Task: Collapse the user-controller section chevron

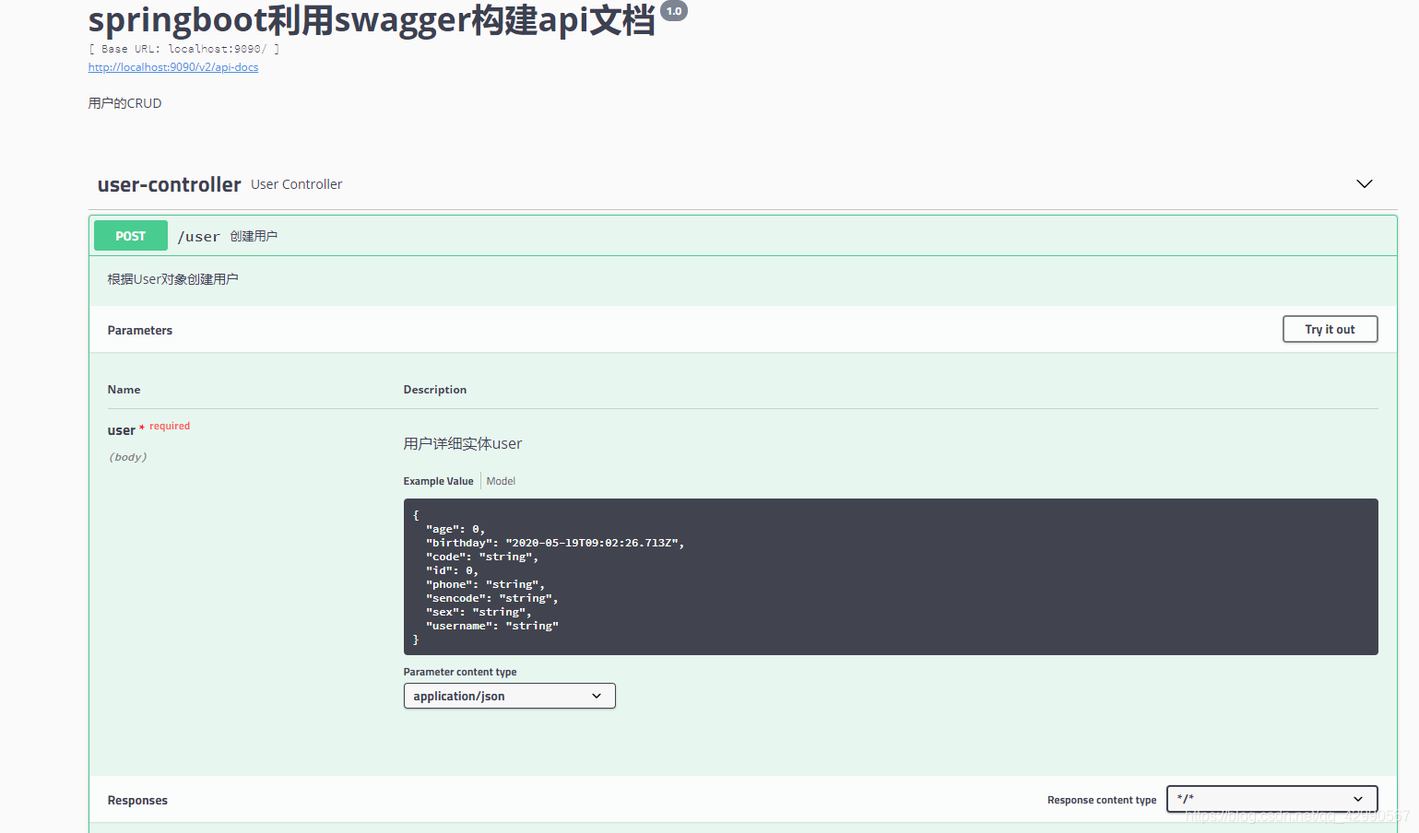Action: pyautogui.click(x=1365, y=184)
